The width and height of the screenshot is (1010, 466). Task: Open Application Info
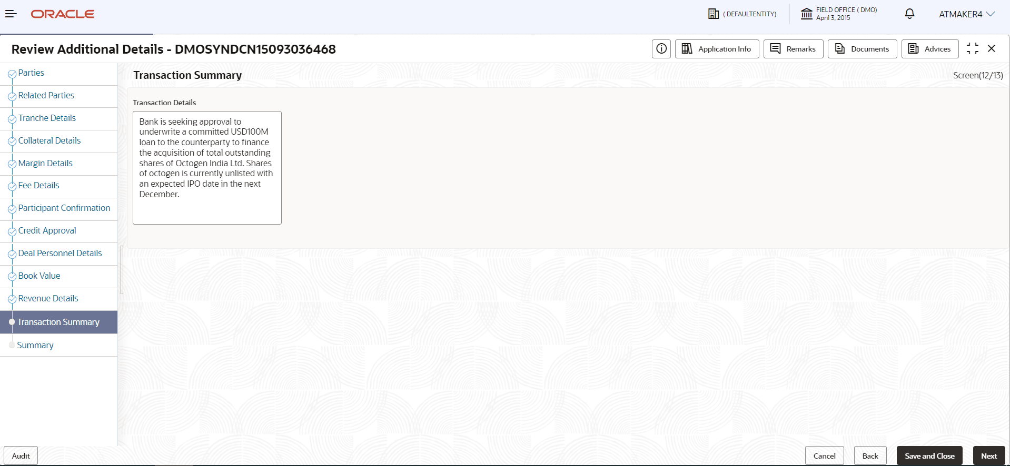pos(717,49)
